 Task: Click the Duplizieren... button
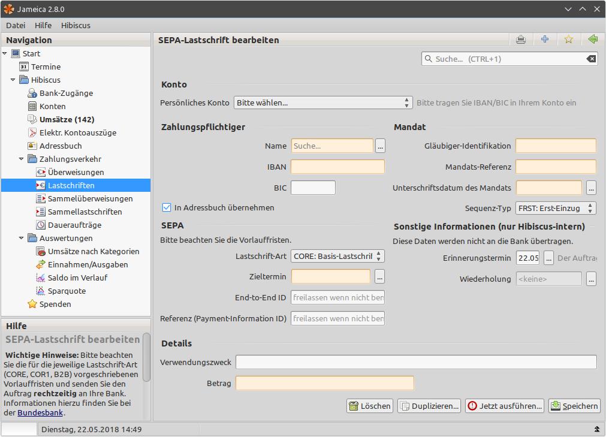point(429,406)
